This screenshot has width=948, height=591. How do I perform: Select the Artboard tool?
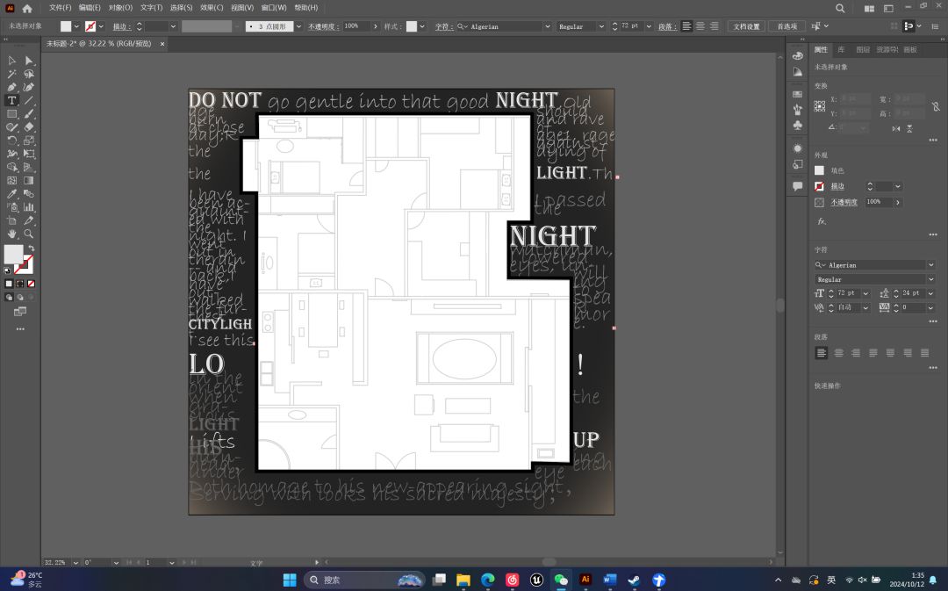click(11, 220)
